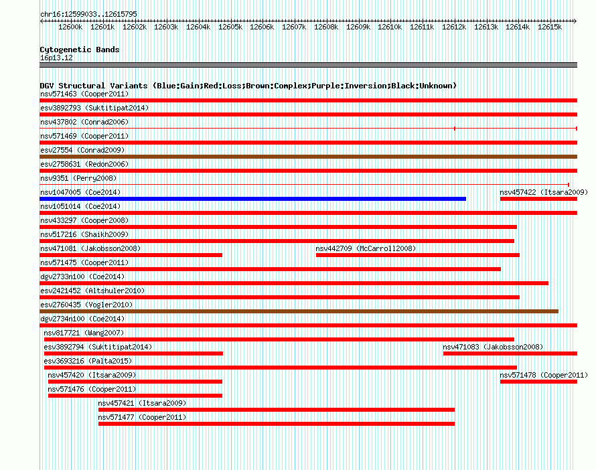Open nsv442709 (McCarroll2008) variant label
The image size is (596, 470).
(366, 248)
